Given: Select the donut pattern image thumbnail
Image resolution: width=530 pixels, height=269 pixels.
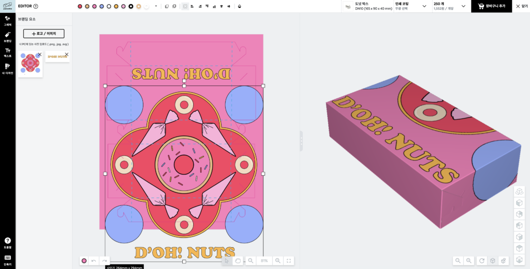Looking at the screenshot, I should coord(31,64).
